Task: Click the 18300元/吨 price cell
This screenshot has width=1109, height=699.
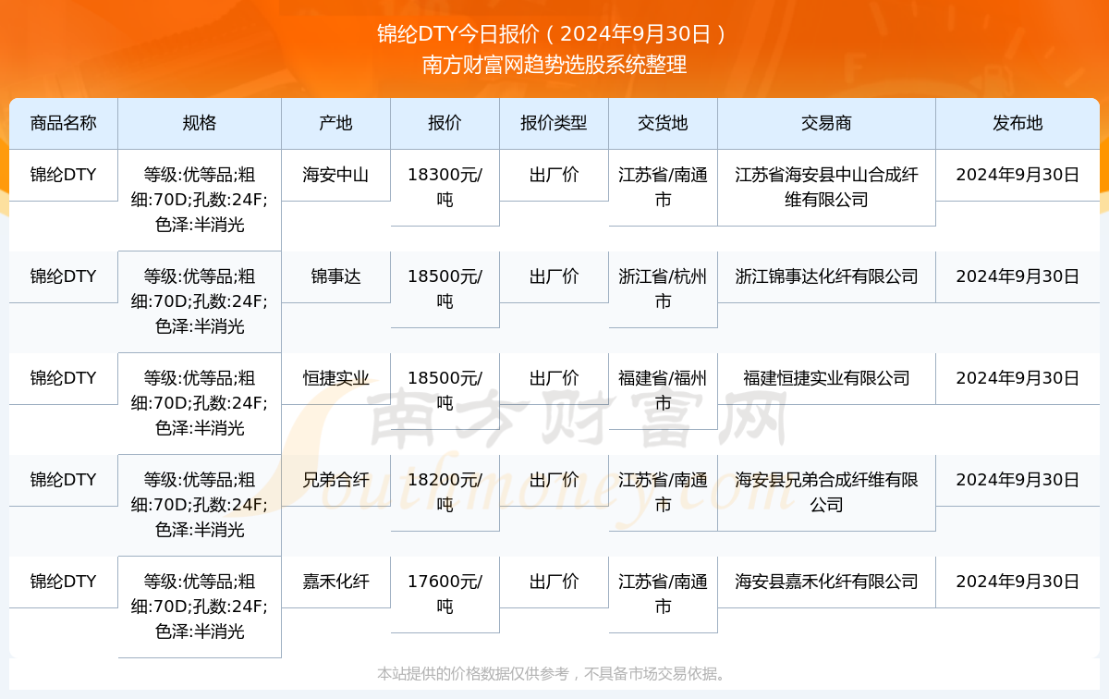Action: pyautogui.click(x=445, y=187)
